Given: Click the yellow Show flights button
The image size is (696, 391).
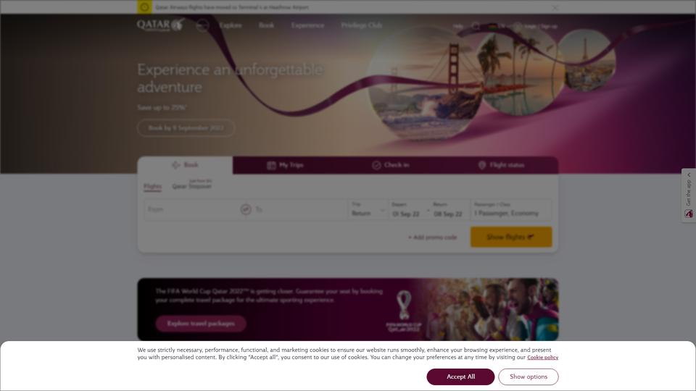Looking at the screenshot, I should [x=511, y=237].
